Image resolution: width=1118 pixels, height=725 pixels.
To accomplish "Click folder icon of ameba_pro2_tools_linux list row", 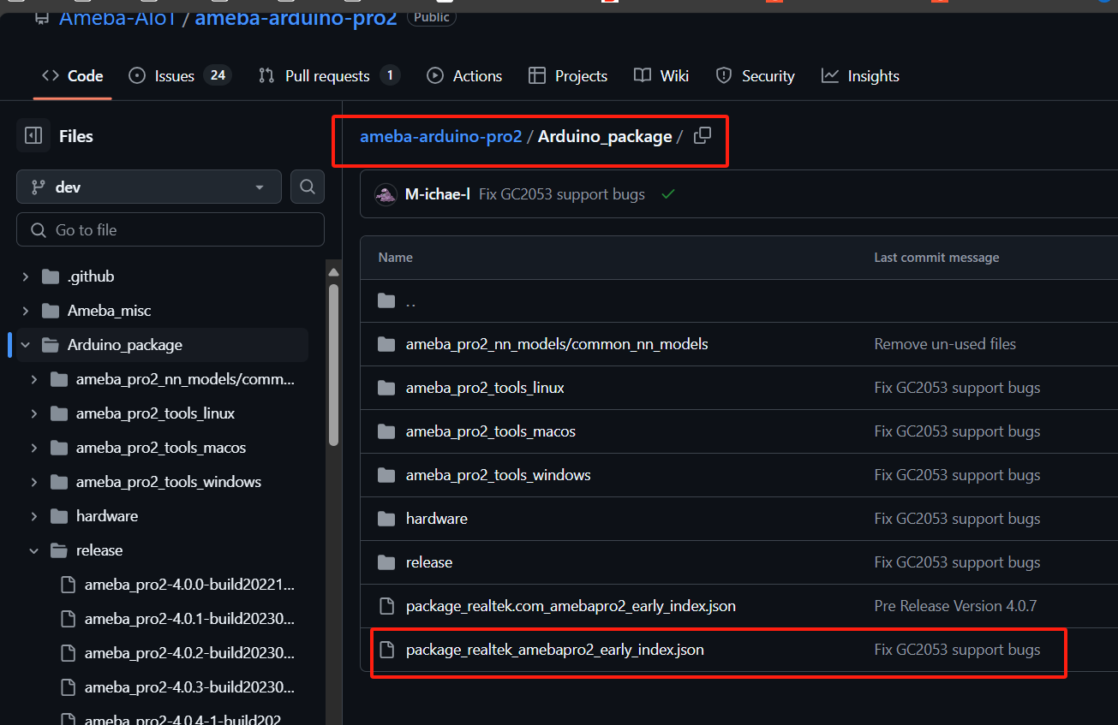I will point(386,388).
